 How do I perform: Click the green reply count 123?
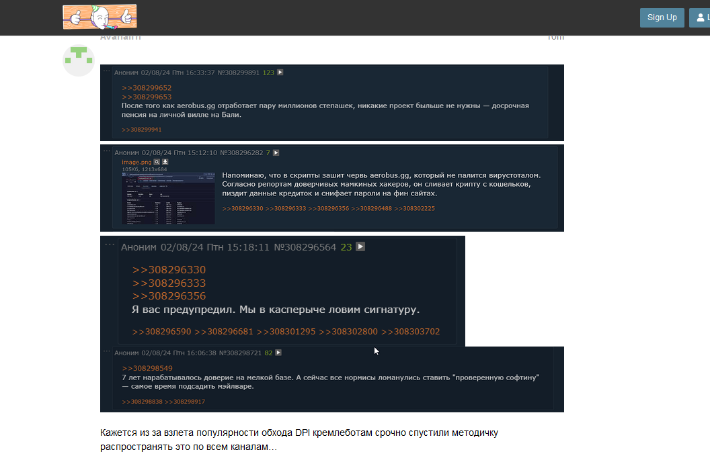pyautogui.click(x=268, y=73)
